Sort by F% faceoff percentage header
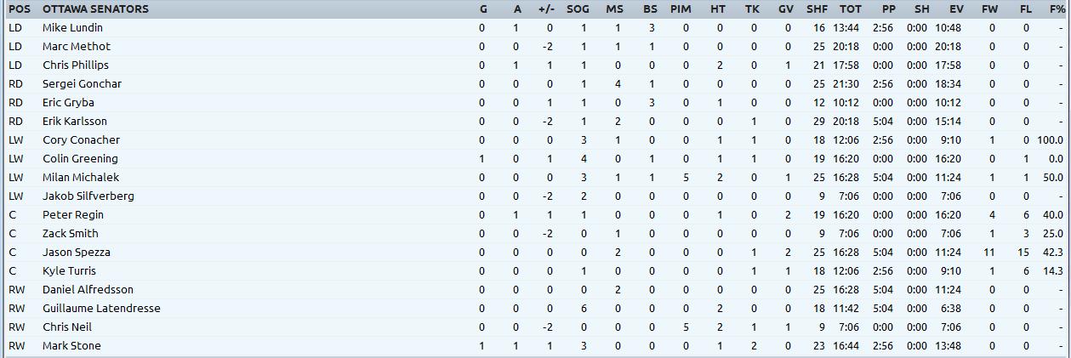This screenshot has width=1071, height=358. 1057,9
